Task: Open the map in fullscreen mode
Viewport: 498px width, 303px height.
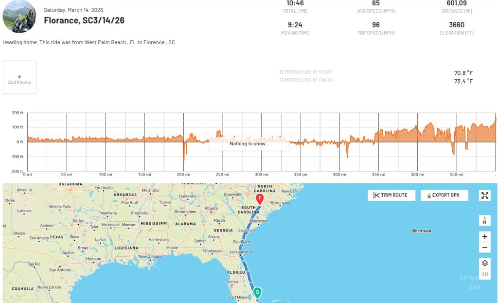Action: (484, 196)
